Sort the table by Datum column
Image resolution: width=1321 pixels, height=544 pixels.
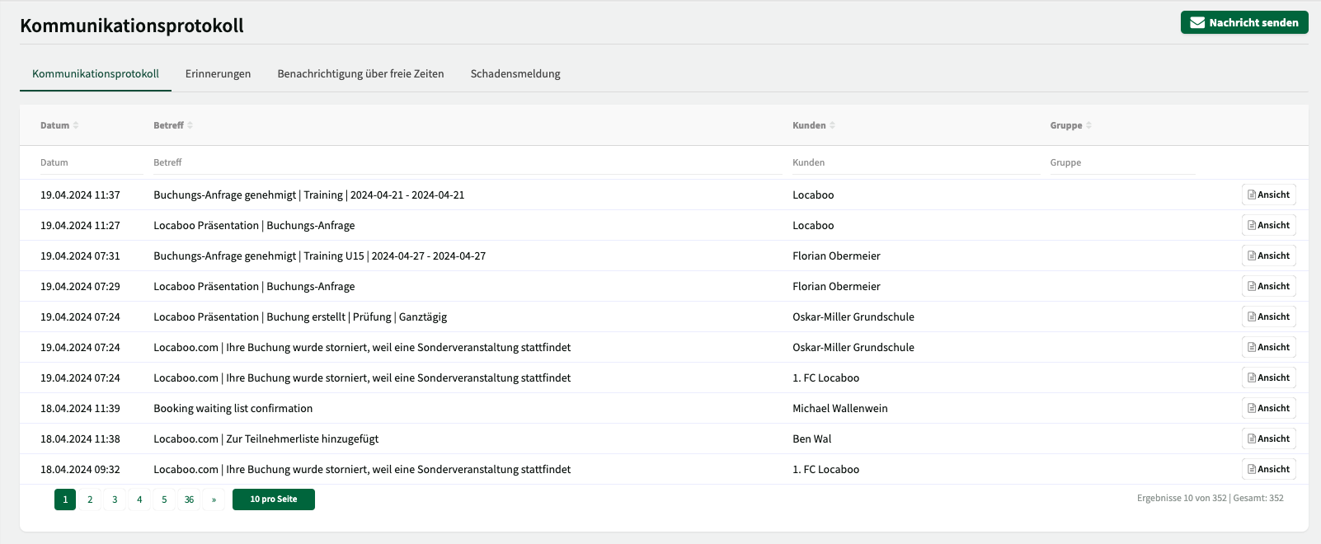click(x=59, y=125)
